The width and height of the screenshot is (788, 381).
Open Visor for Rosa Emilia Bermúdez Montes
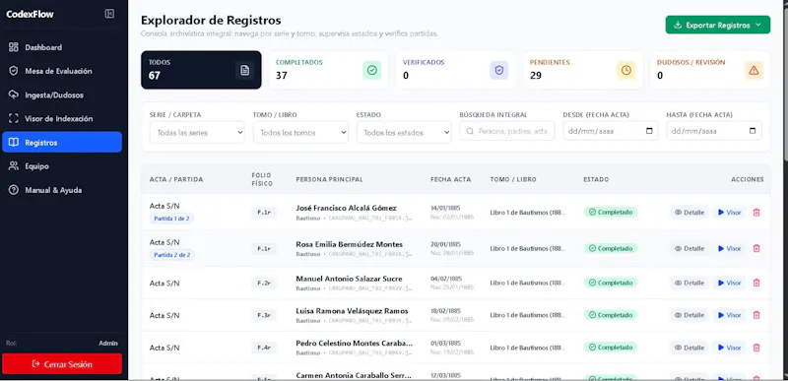click(729, 248)
